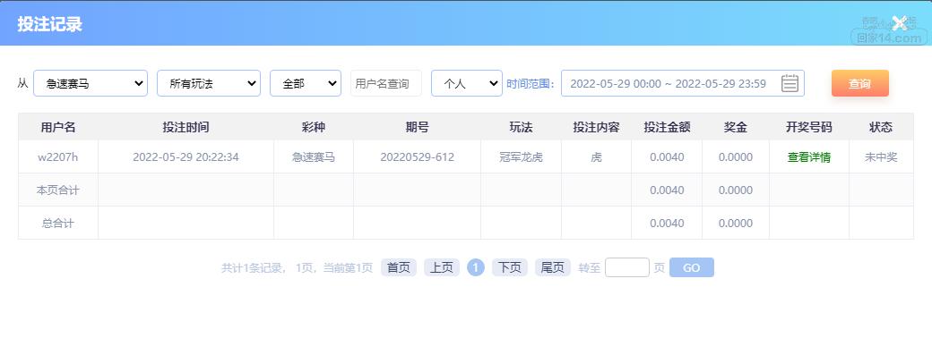Click the 开奖号码 column header
Screen dimensions: 932x355
pos(809,127)
